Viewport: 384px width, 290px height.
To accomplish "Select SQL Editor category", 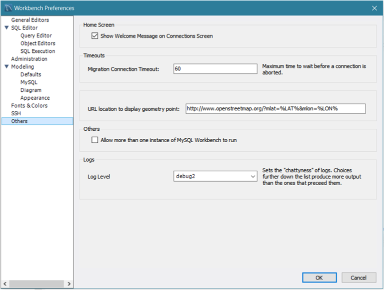I will [x=24, y=27].
